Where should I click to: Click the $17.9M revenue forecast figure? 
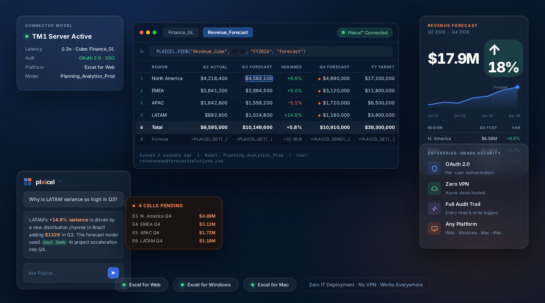(453, 58)
